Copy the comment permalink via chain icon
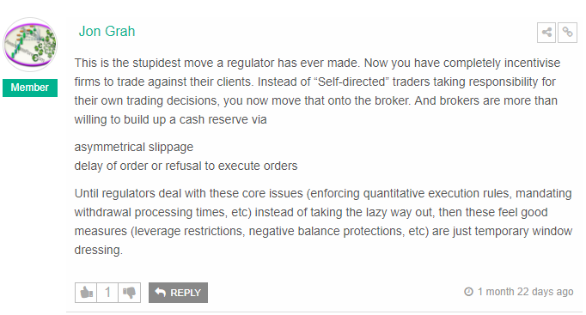Image resolution: width=586 pixels, height=315 pixels. tap(567, 33)
